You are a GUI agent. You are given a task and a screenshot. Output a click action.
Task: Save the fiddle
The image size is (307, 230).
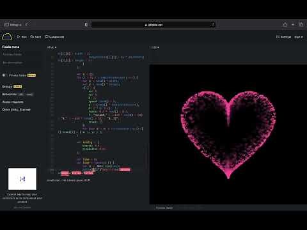36,37
